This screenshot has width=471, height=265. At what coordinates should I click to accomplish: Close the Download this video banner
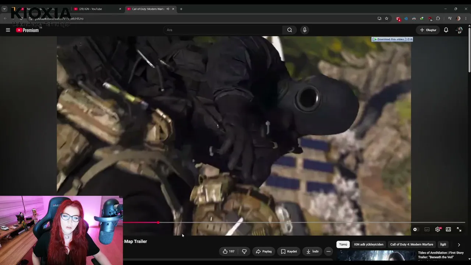[x=411, y=39]
